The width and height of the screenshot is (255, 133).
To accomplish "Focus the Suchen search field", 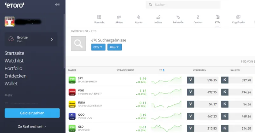I will (x=183, y=5).
